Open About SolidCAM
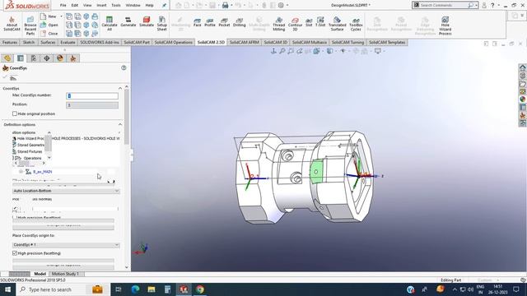This screenshot has height=296, width=527. [12, 24]
